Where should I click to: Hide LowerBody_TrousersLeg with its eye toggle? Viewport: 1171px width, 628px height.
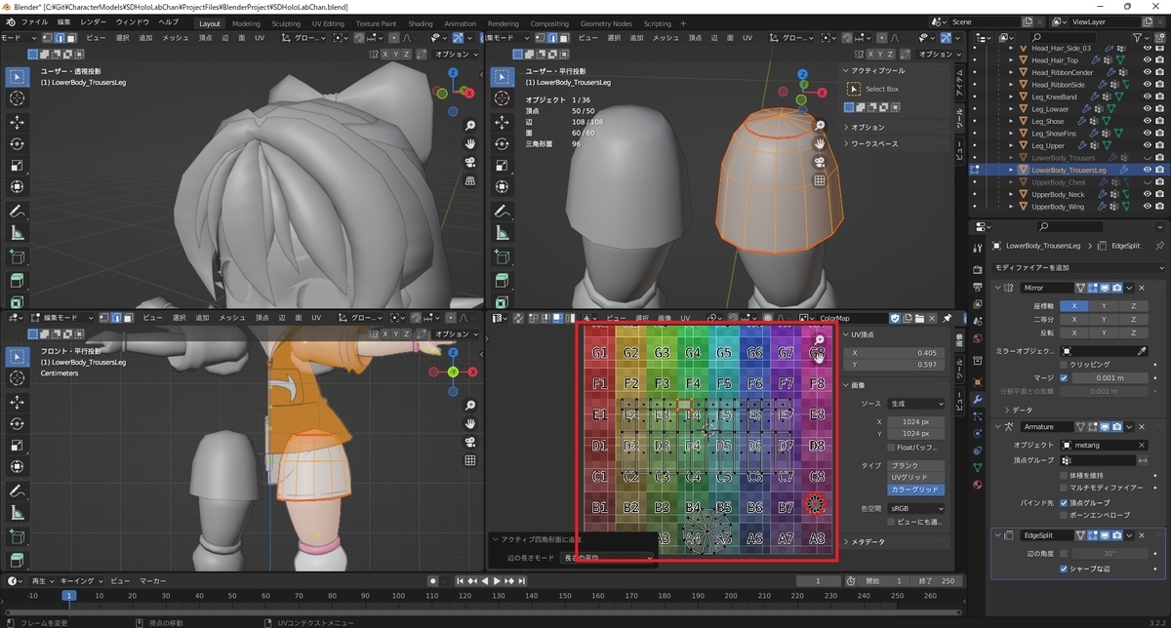click(x=1148, y=170)
